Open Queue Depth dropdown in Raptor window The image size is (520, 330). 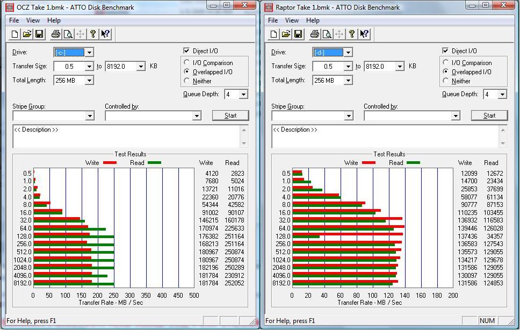(x=502, y=94)
